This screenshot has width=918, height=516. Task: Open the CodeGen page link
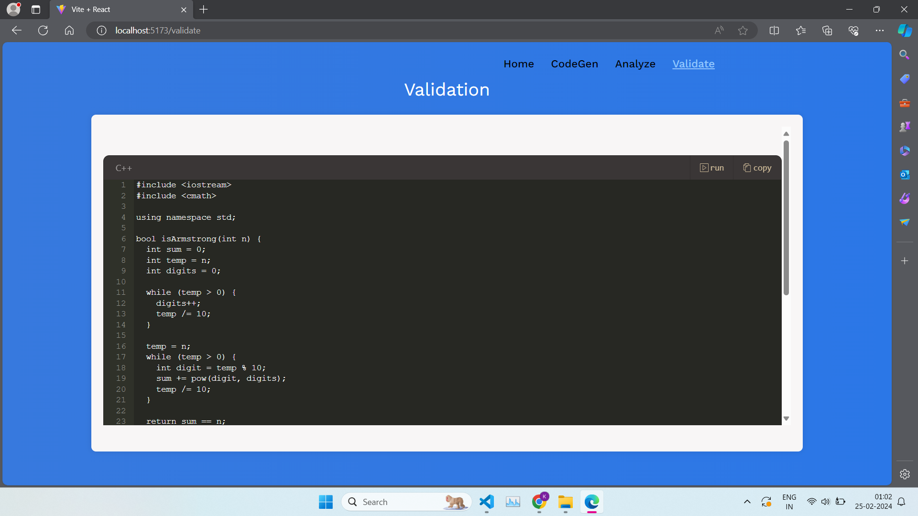point(574,64)
